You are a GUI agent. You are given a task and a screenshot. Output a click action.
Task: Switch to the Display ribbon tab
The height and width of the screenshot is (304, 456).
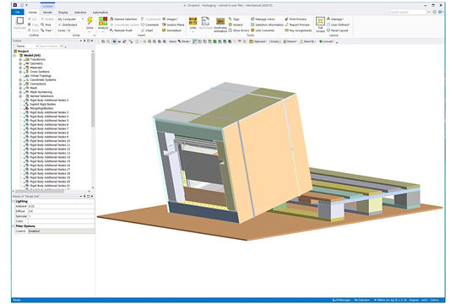62,12
